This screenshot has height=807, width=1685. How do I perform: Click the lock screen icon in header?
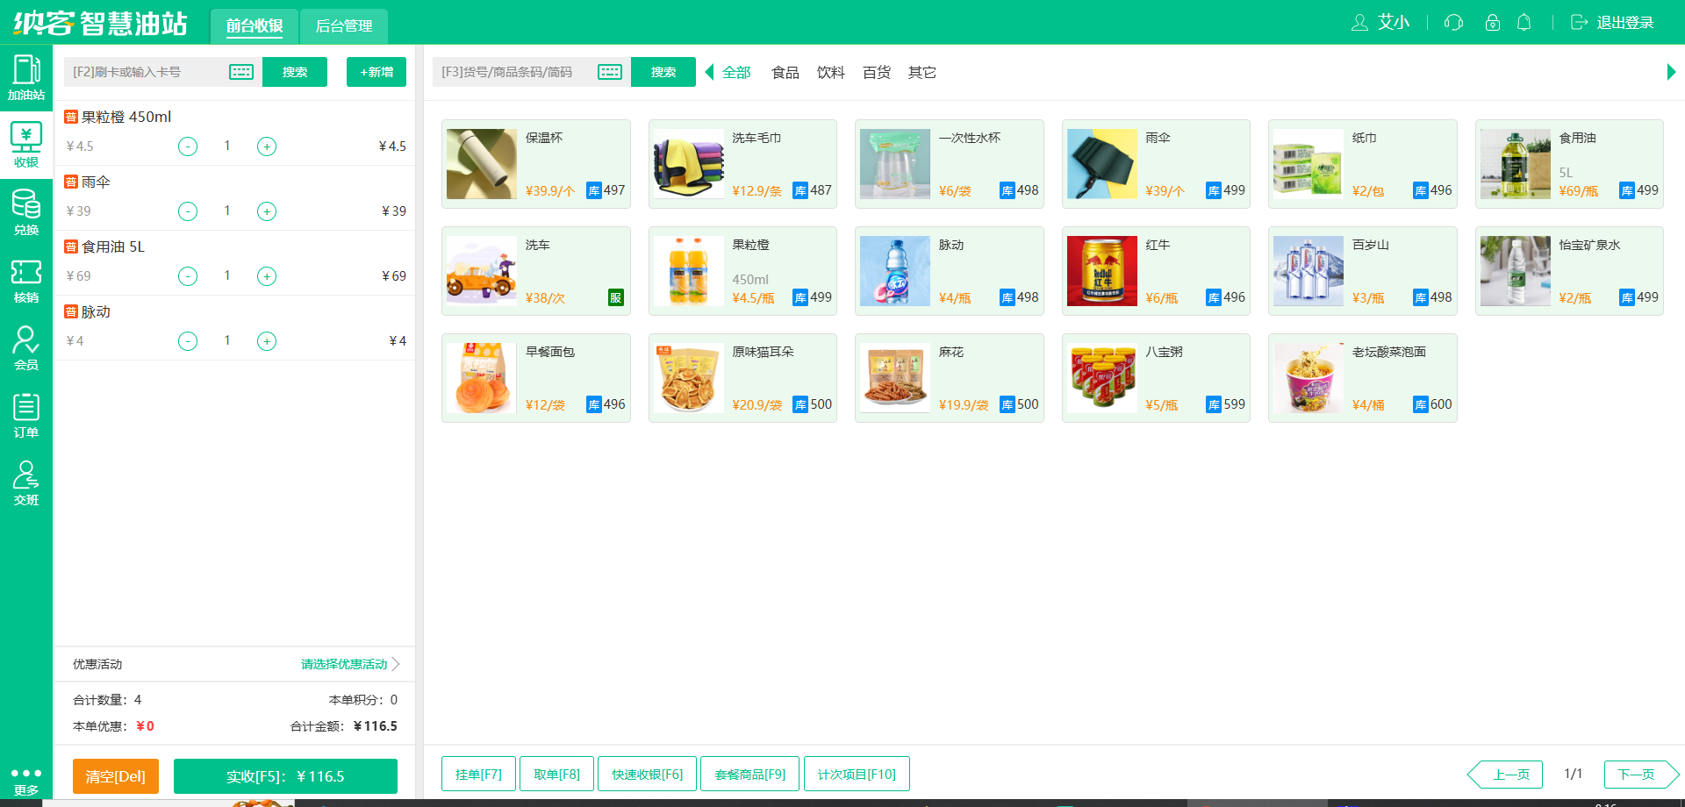point(1492,23)
